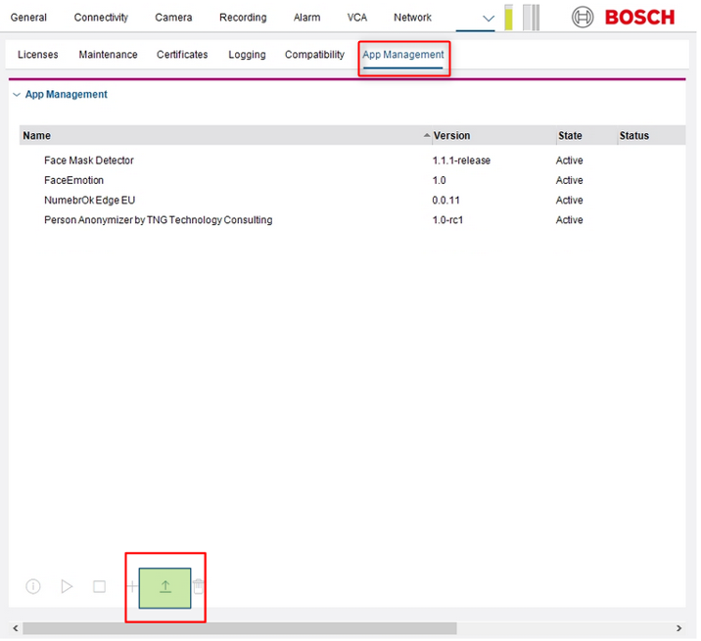
Task: Select the NumebrOk Edge EU app
Action: tap(89, 201)
